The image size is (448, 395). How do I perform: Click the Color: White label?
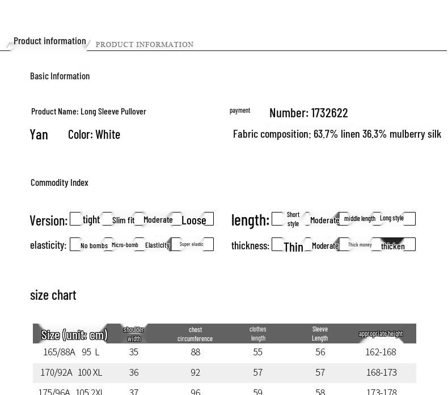(x=94, y=134)
